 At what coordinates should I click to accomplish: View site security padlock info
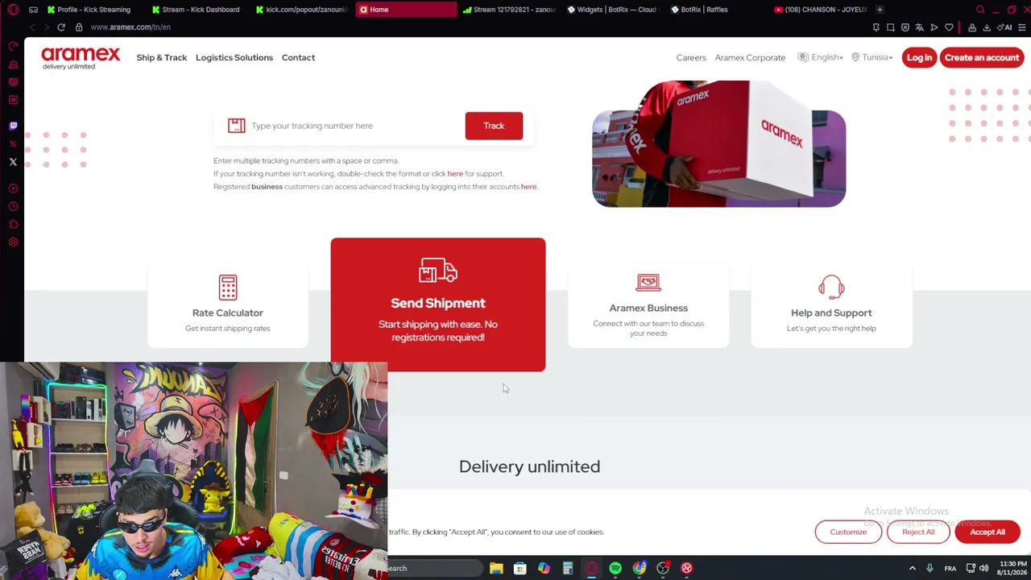(x=79, y=27)
